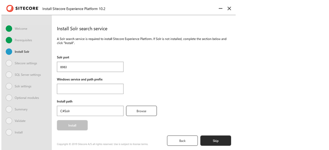Viewport: 329px width, 150px height.
Task: Skip the Solr installation step
Action: coord(216,140)
